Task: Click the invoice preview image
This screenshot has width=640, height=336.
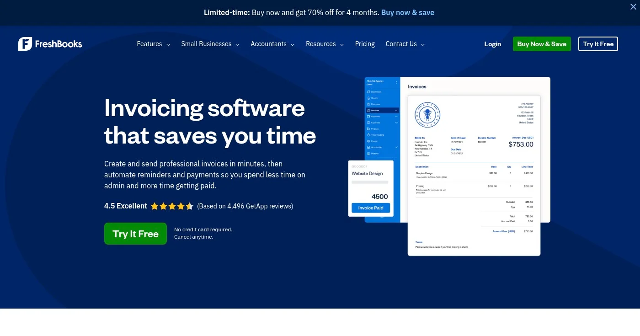Action: pyautogui.click(x=449, y=166)
